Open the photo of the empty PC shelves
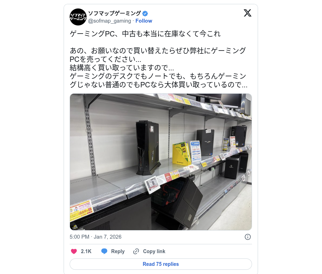This screenshot has height=274, width=322. [161, 162]
